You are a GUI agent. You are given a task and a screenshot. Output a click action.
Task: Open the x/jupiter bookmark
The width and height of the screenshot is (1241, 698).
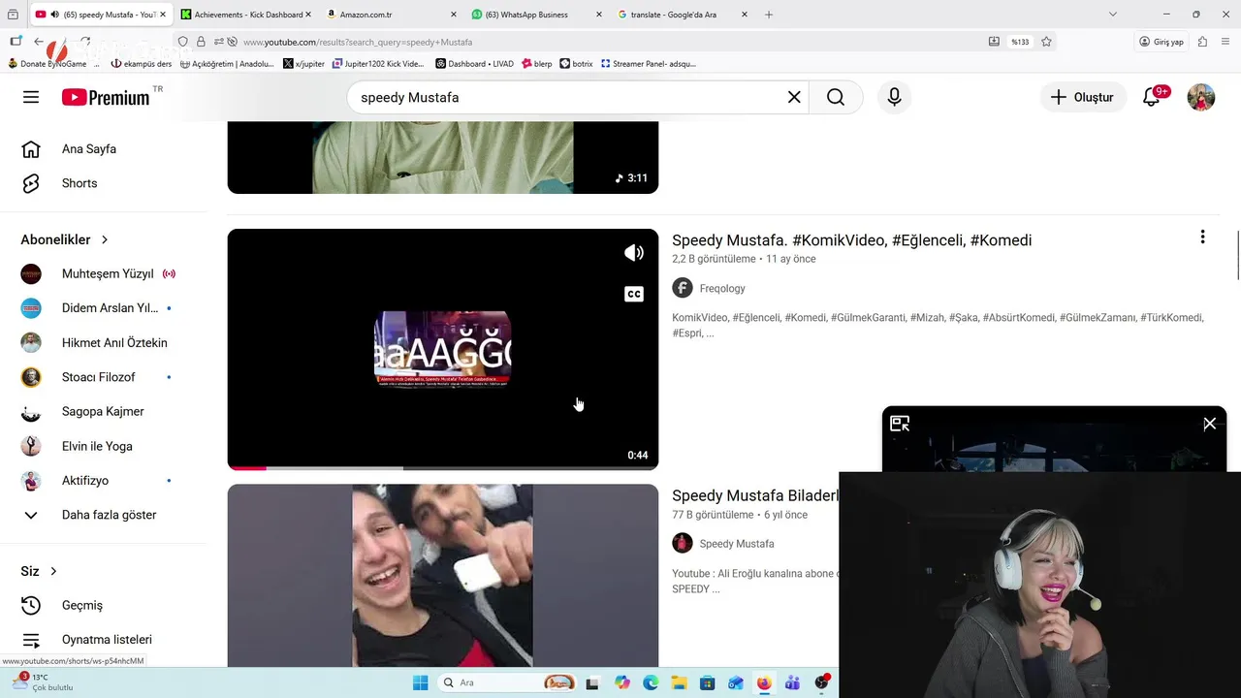point(304,64)
